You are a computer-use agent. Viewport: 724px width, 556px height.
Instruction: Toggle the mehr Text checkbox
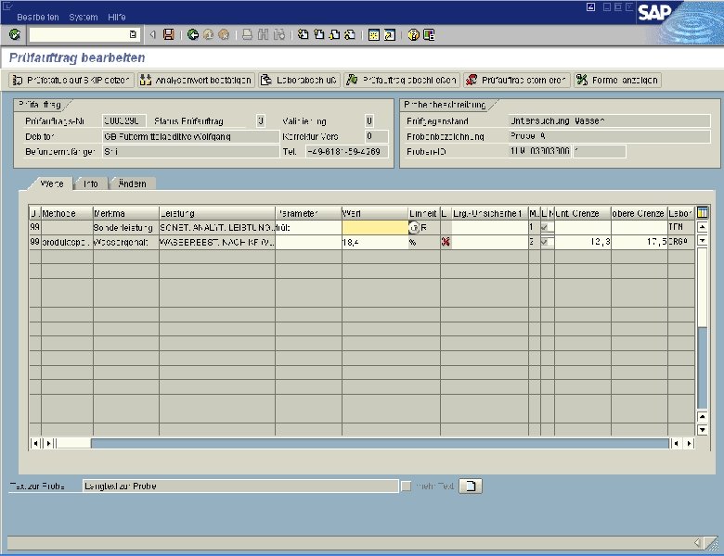tap(406, 486)
